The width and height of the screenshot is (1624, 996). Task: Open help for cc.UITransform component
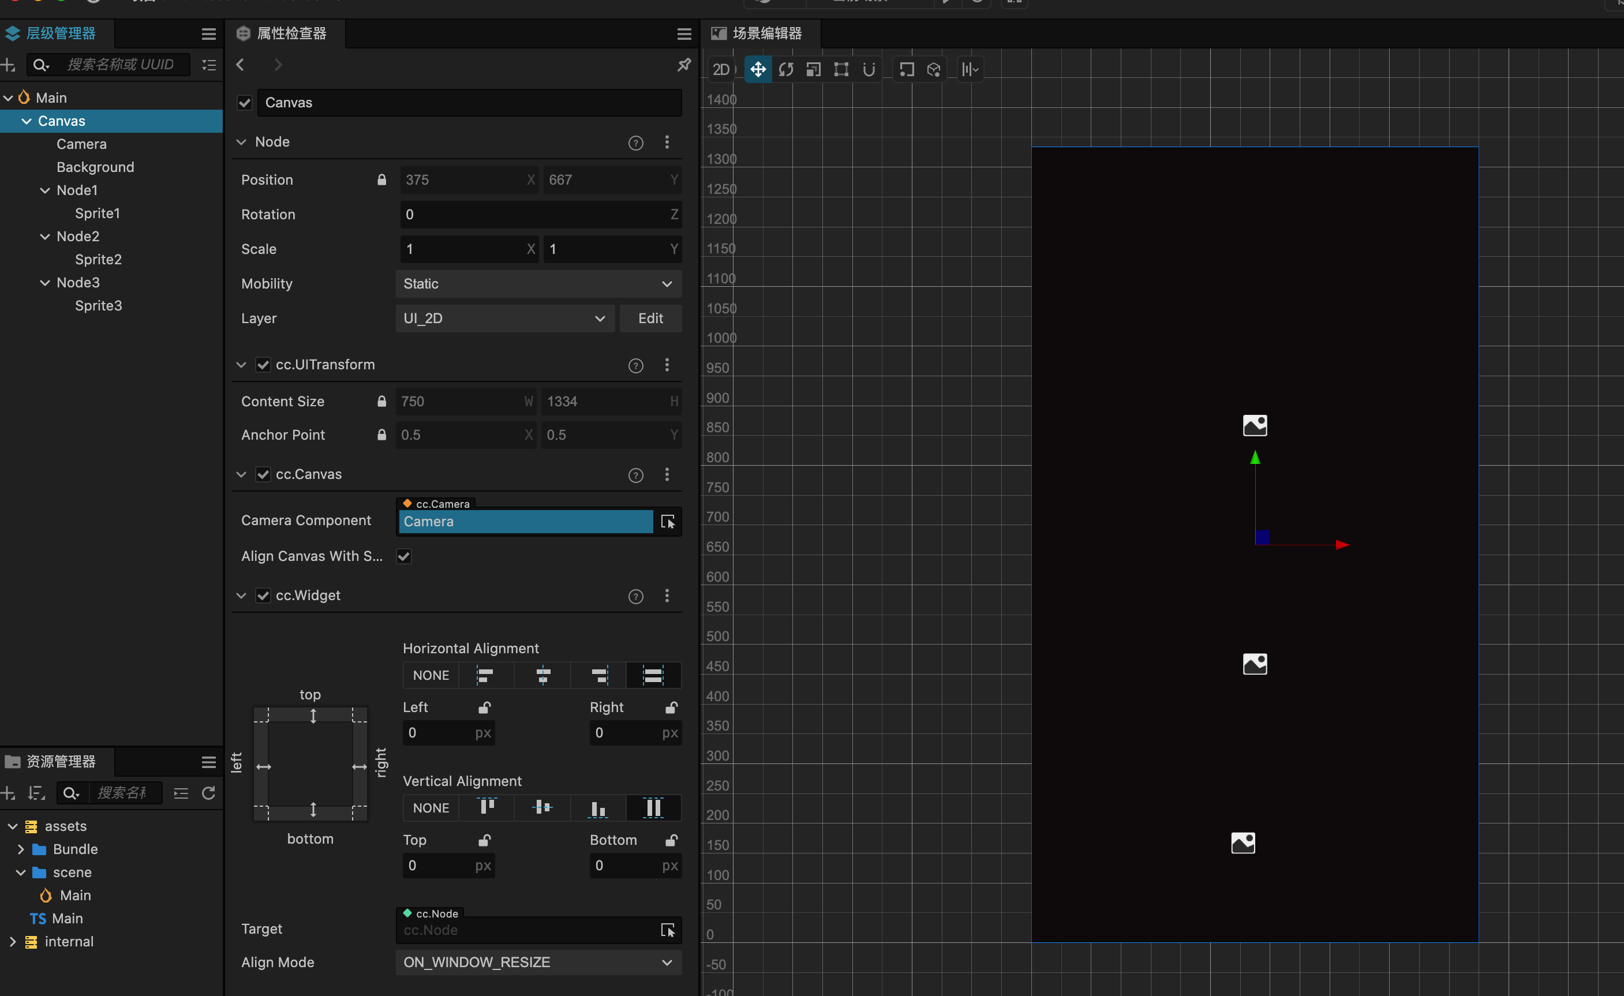point(635,365)
